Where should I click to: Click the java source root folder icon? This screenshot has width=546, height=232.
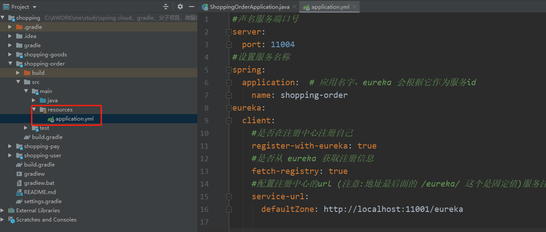pyautogui.click(x=43, y=100)
